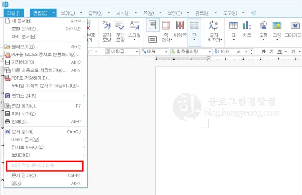Click 저장하기(S) to save
The image size is (302, 195).
tap(45, 62)
